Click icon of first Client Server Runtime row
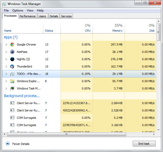The image size is (163, 152). tap(12, 103)
